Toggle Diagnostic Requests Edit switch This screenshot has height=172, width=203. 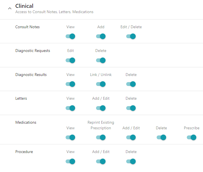pyautogui.click(x=70, y=60)
